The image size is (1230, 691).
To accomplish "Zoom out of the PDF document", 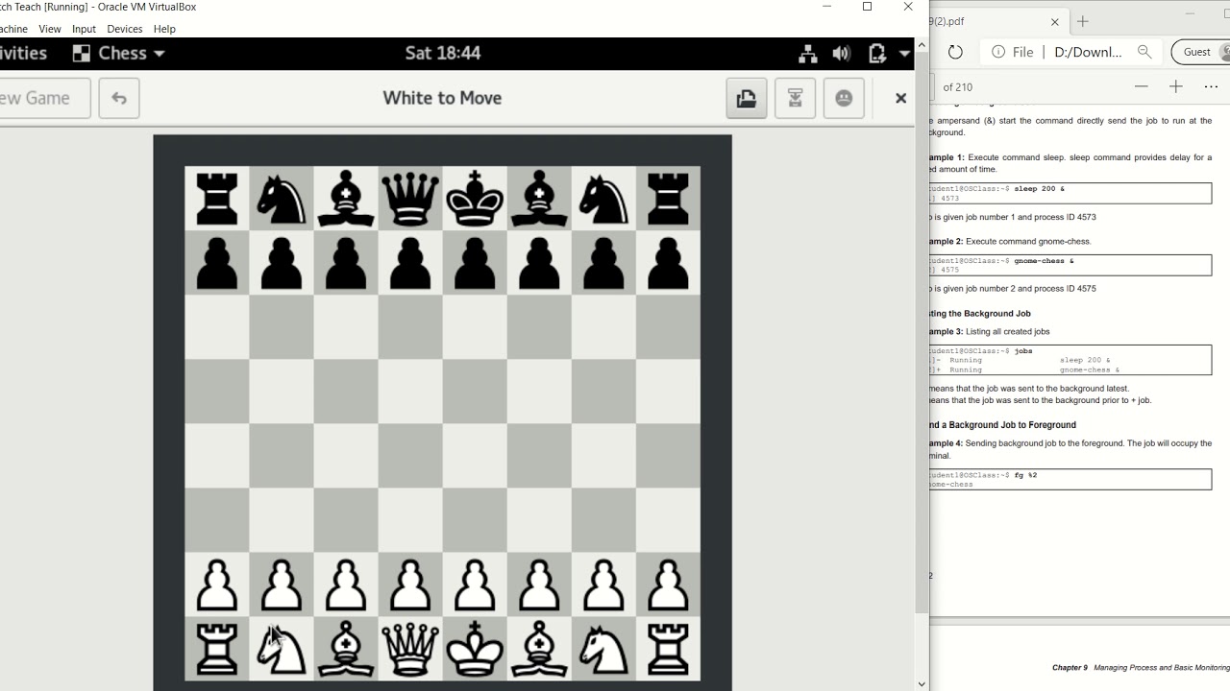I will (x=1141, y=86).
